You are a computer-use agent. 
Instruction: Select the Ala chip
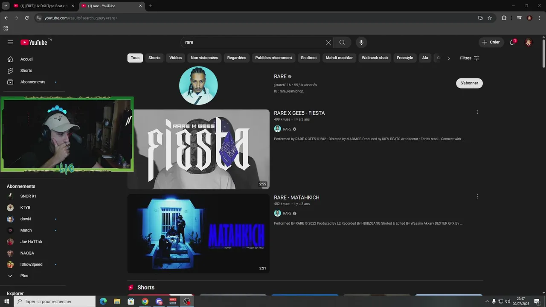click(425, 58)
